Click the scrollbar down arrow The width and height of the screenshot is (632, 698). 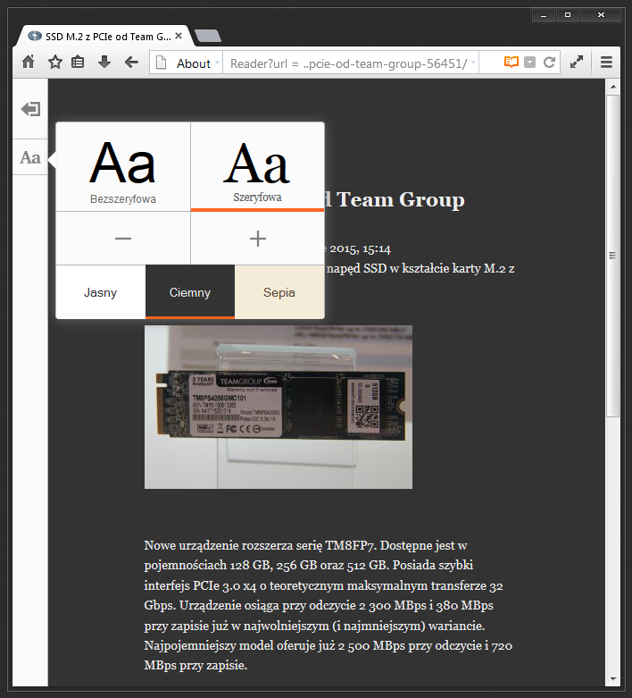click(613, 679)
